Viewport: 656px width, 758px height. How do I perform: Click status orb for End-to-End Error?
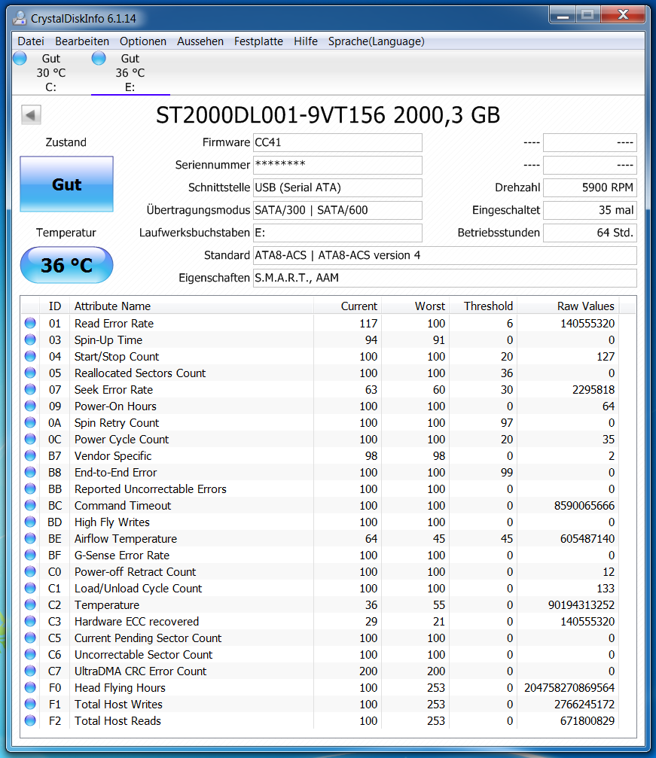click(30, 472)
